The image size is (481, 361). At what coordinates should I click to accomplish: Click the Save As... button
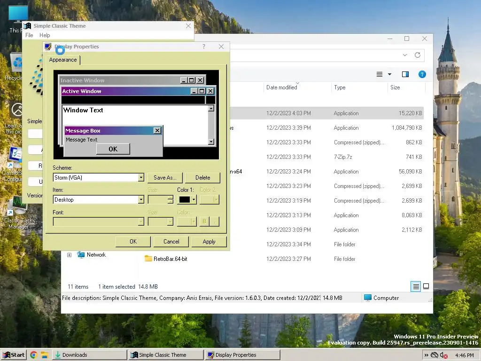[165, 177]
